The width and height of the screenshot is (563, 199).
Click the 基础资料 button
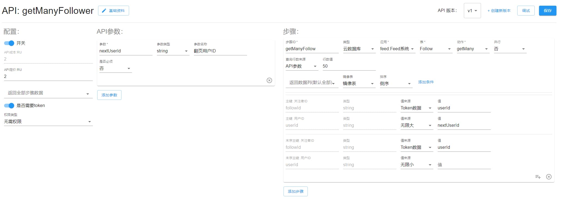[x=114, y=11]
